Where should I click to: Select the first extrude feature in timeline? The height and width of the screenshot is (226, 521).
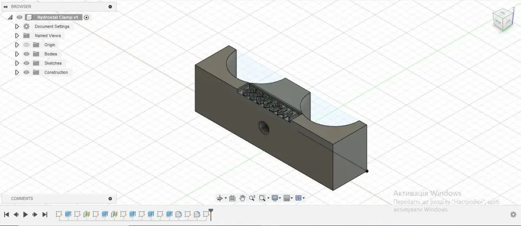pos(68,214)
